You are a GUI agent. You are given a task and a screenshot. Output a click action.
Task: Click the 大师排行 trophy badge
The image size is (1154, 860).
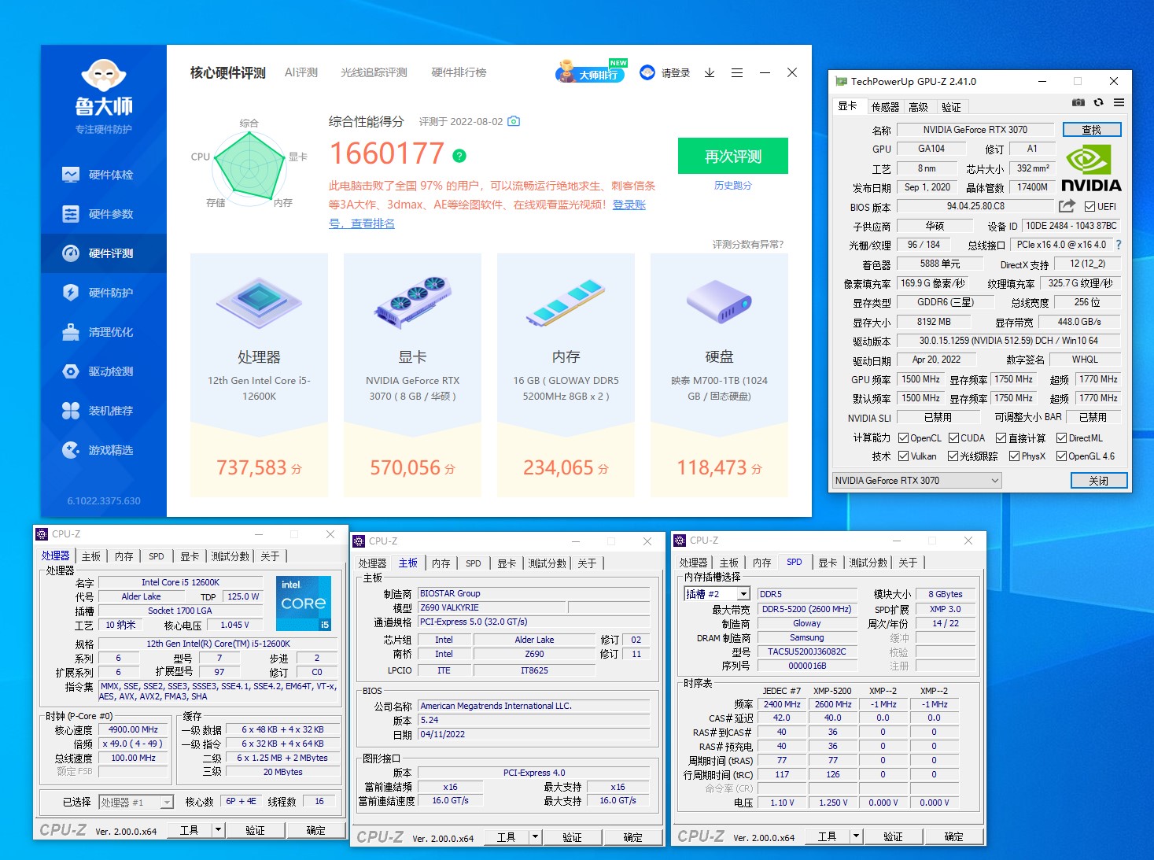(591, 72)
